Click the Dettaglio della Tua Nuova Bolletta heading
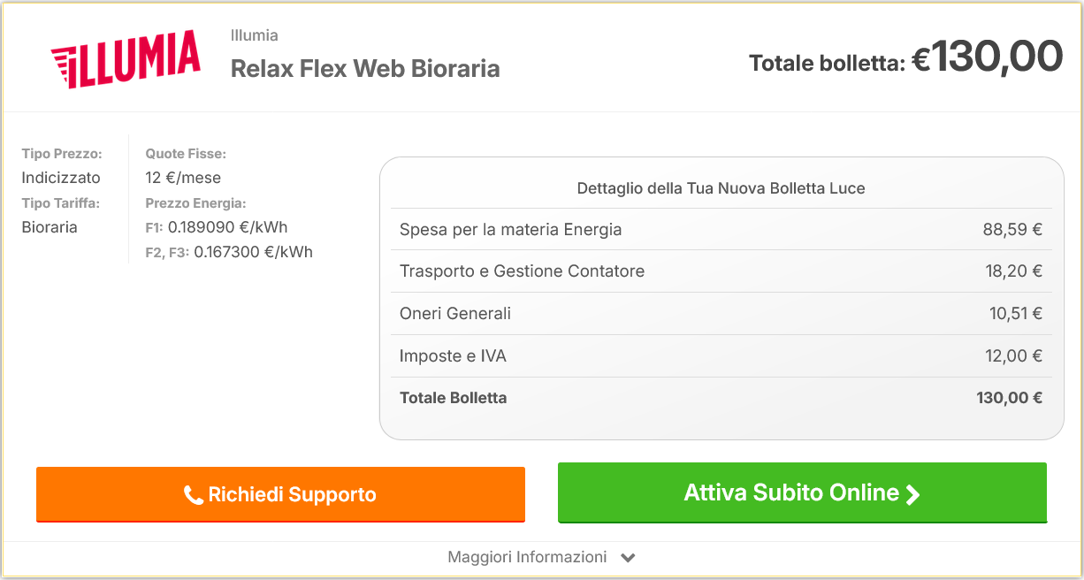The height and width of the screenshot is (580, 1084). 721,188
